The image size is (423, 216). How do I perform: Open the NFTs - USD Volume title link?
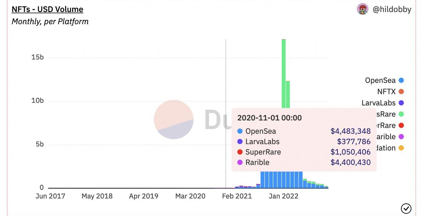(47, 9)
